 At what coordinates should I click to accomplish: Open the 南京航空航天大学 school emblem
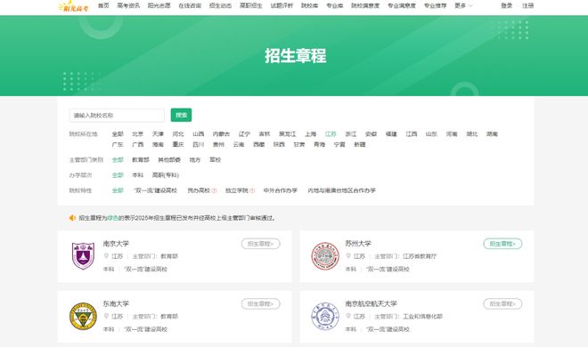(325, 317)
